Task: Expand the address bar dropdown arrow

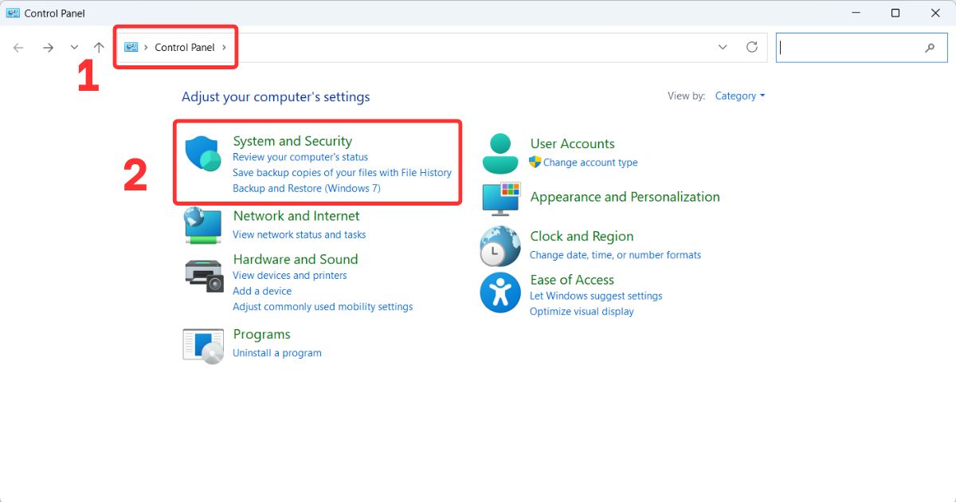Action: point(723,47)
